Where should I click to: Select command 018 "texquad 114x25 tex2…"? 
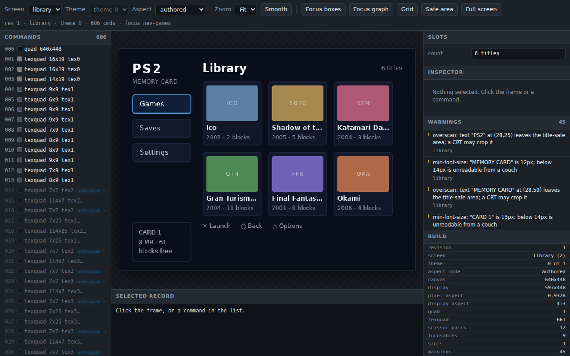(x=55, y=231)
